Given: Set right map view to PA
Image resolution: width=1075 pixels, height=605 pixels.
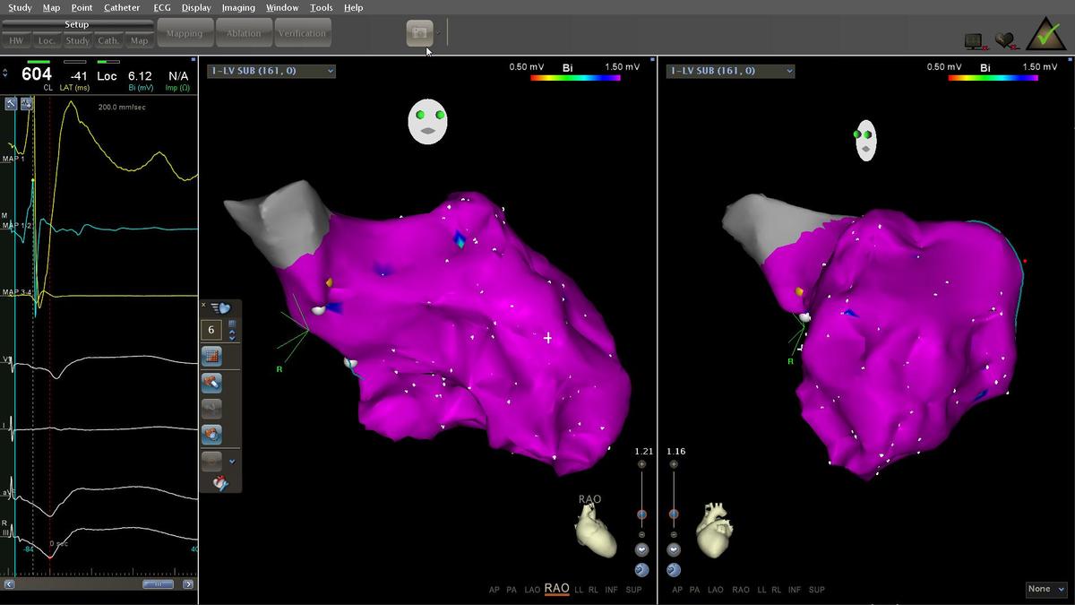Looking at the screenshot, I should 695,590.
